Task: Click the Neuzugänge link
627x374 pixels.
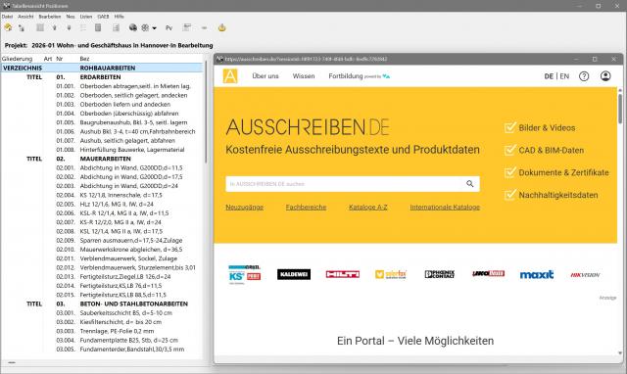Action: tap(244, 207)
